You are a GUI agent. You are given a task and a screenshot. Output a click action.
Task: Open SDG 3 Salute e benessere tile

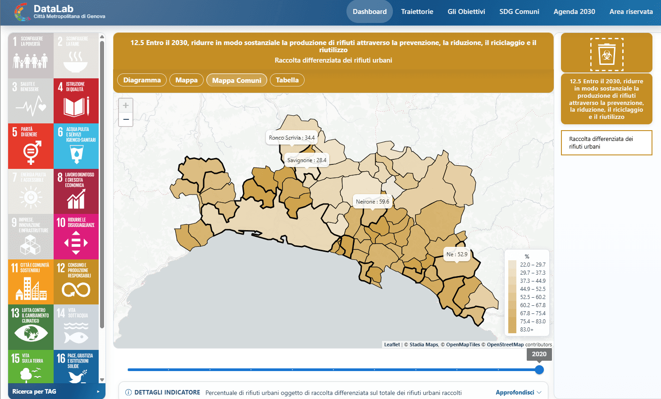coord(31,101)
